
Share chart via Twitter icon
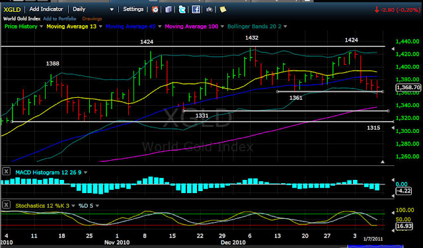click(182, 9)
